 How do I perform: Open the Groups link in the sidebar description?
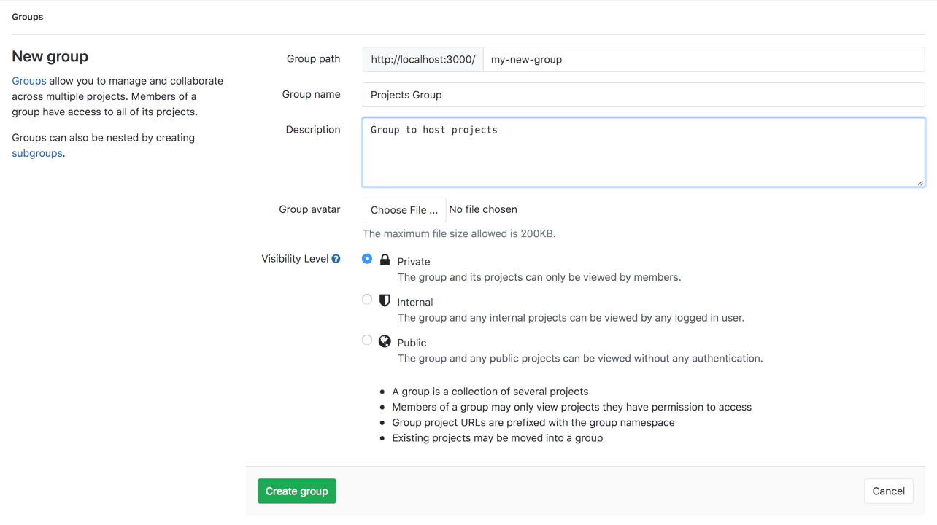point(29,81)
